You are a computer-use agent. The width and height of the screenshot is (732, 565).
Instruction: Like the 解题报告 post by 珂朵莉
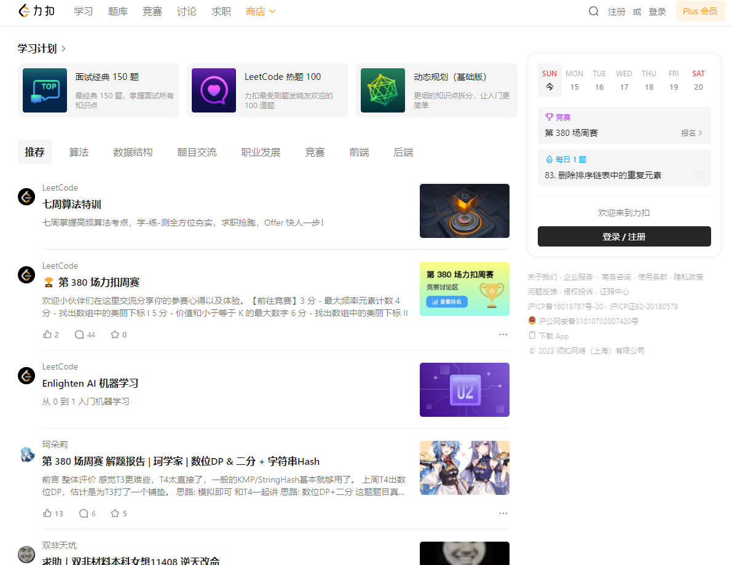47,513
